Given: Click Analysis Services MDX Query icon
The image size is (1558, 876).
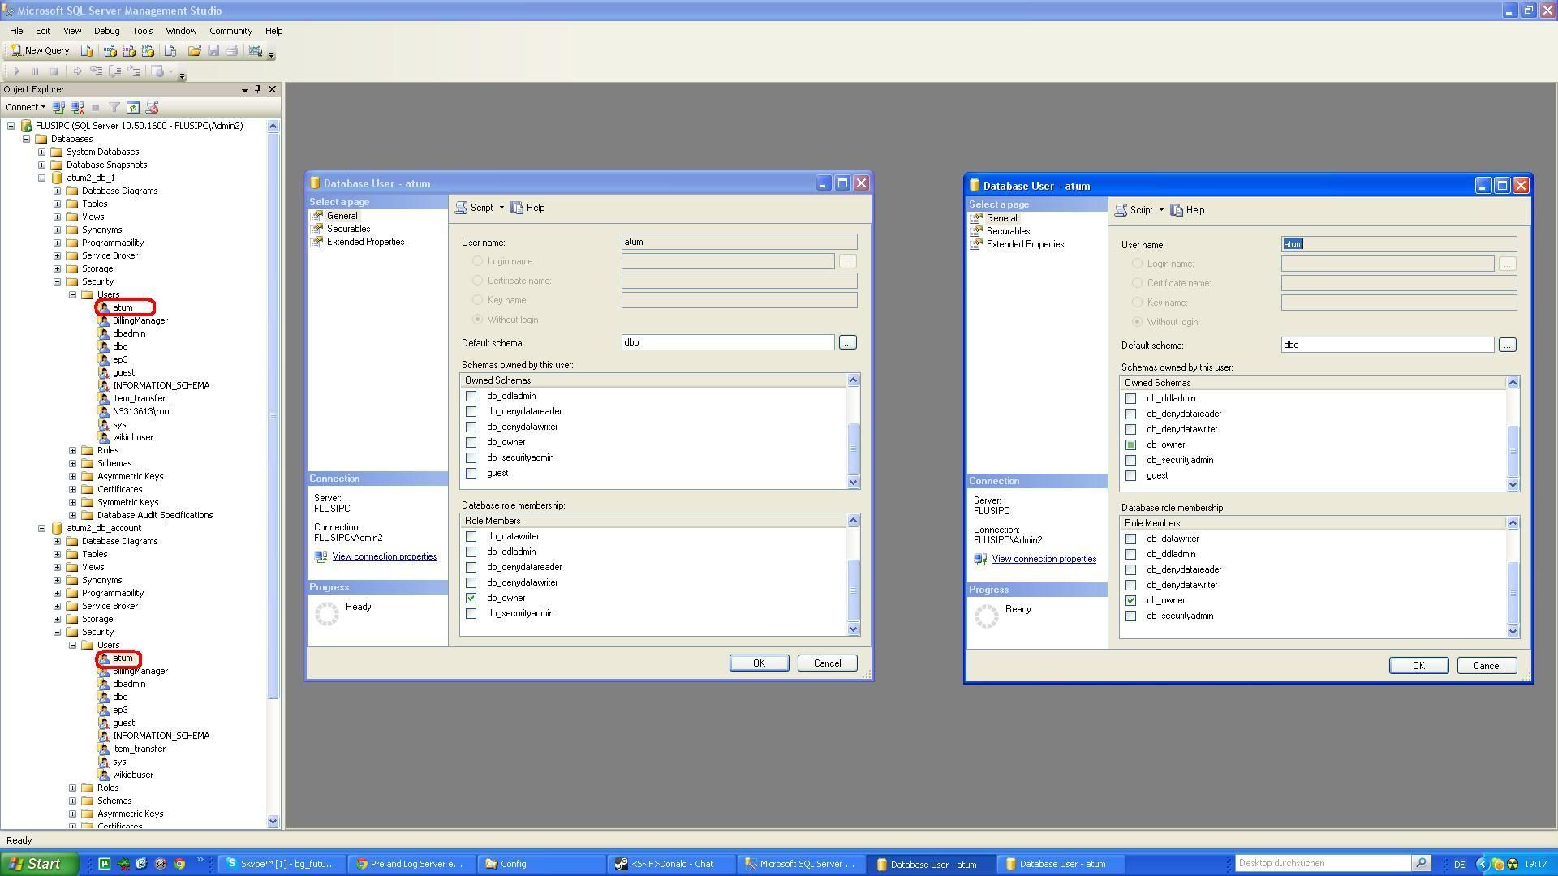Looking at the screenshot, I should (x=110, y=50).
